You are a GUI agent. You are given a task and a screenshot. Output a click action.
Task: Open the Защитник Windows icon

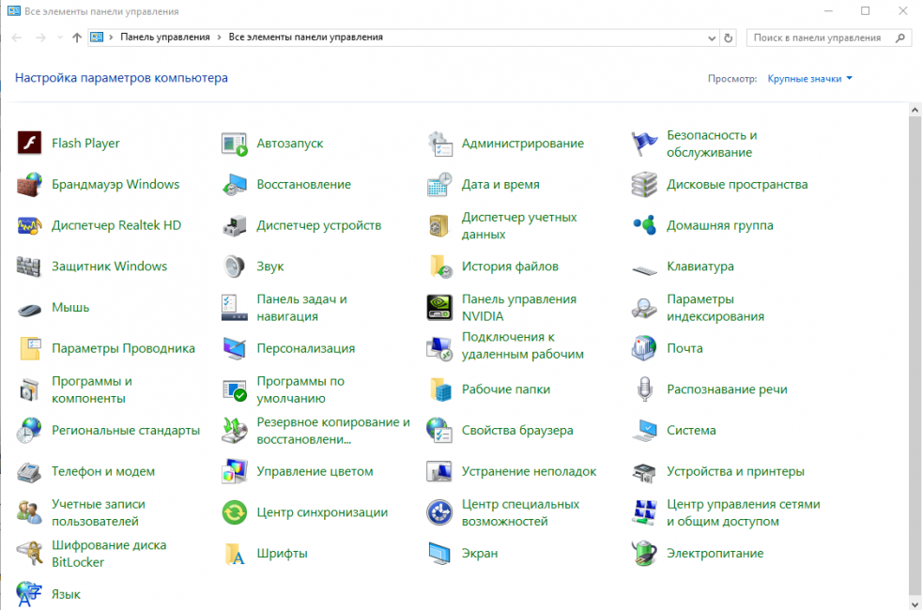tap(29, 267)
